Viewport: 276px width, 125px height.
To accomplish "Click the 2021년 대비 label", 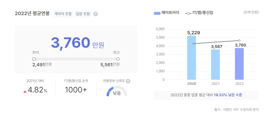I will [35, 81].
